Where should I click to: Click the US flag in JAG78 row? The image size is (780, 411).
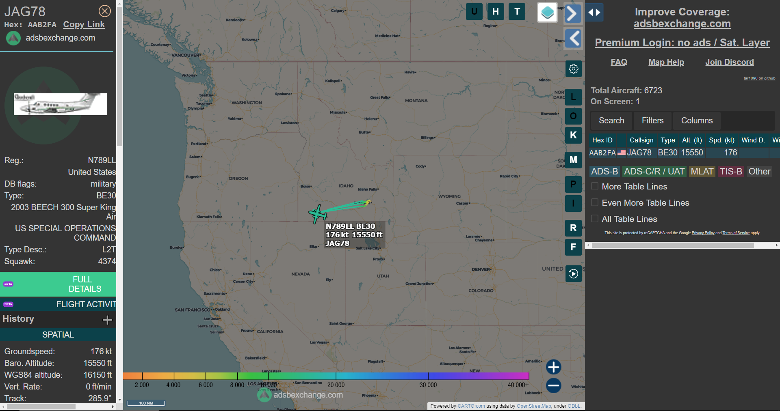622,153
